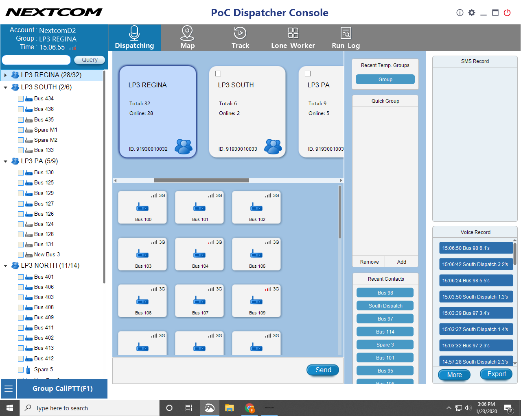Check the Bus 434 checkbox
Screen dimensions: 521x416
[21, 99]
